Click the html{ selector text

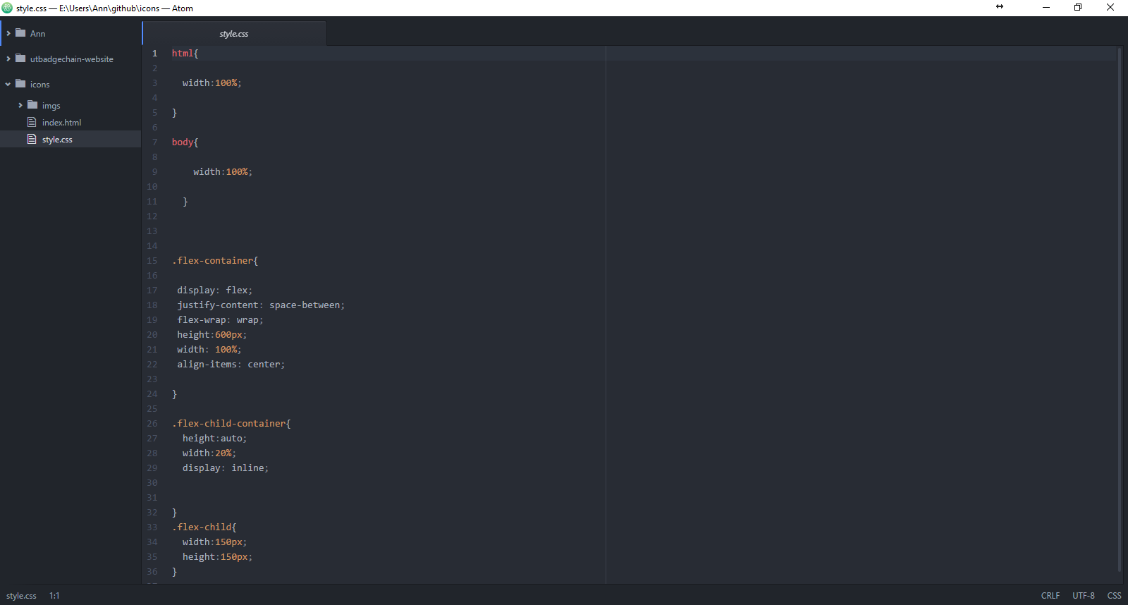click(x=185, y=54)
